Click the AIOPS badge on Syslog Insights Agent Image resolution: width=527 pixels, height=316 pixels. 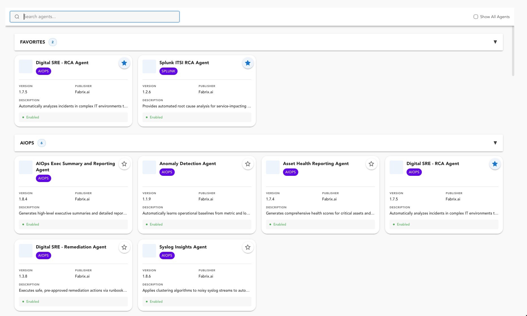point(167,255)
